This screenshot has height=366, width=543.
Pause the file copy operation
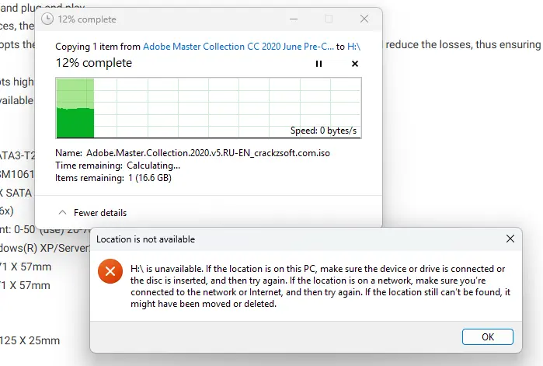point(318,64)
